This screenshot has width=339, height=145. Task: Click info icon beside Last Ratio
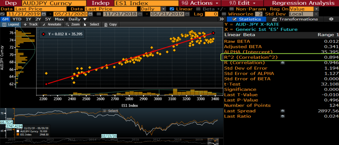[x=283, y=116]
